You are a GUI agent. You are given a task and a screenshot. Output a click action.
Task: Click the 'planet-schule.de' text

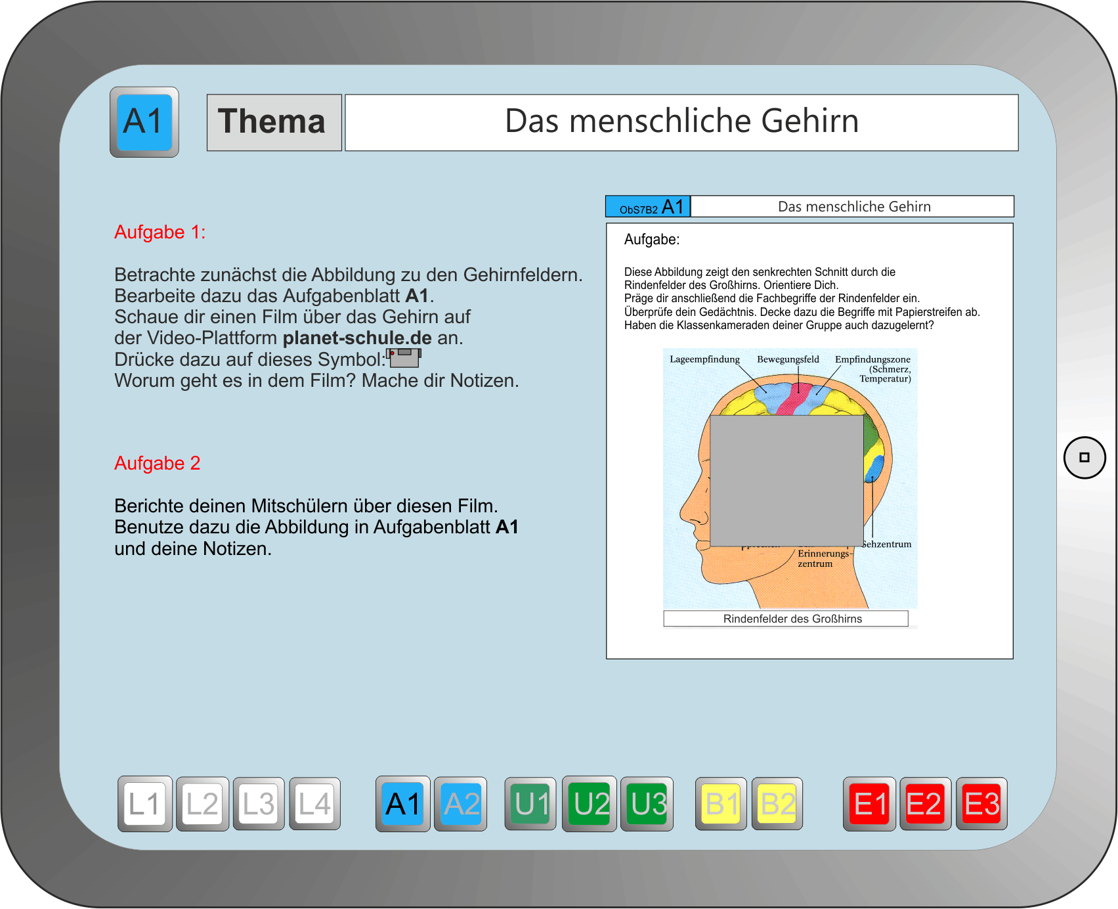point(357,338)
